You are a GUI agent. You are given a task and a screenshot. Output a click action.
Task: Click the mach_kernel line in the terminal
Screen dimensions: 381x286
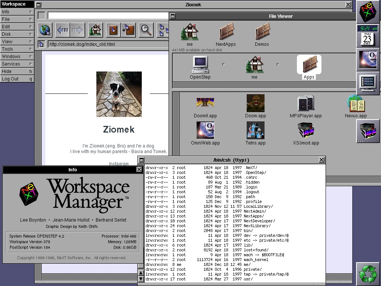(x=207, y=260)
